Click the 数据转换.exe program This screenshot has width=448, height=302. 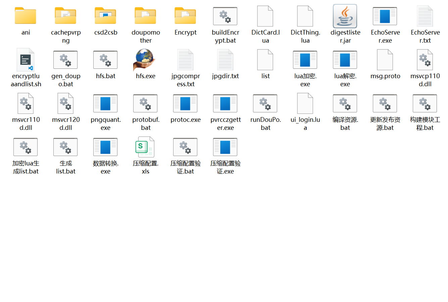pos(105,147)
